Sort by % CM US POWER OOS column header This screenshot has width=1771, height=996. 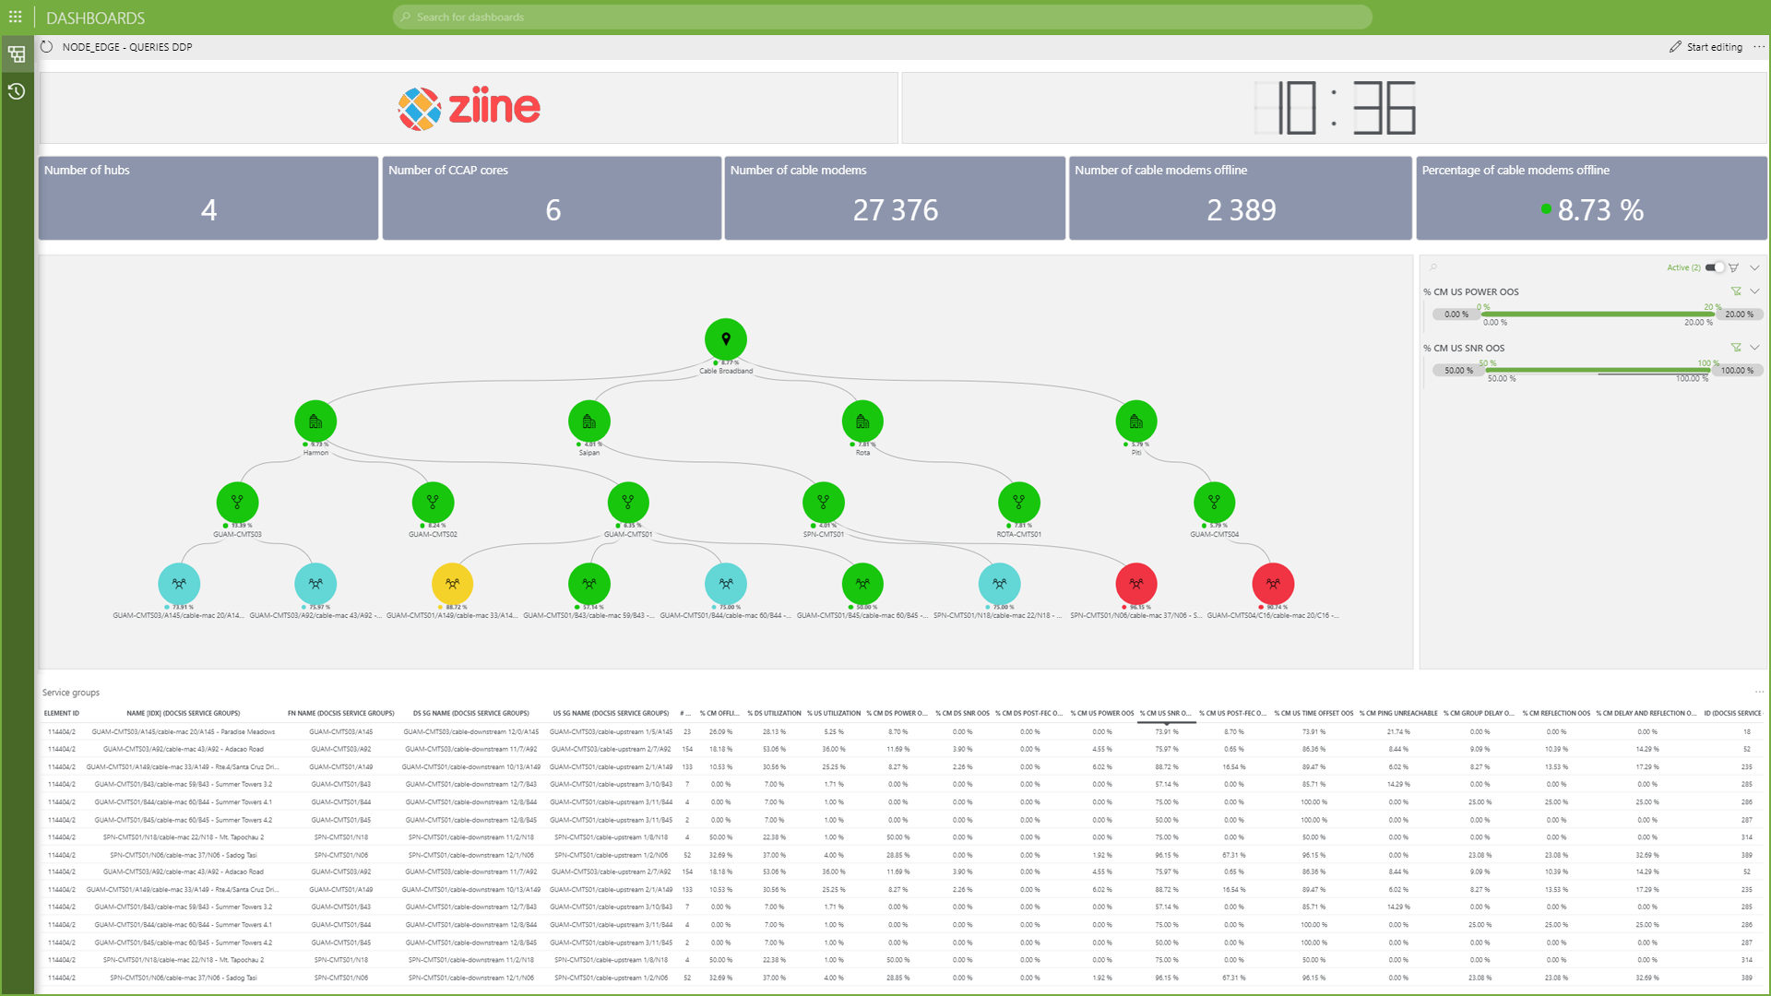(x=1101, y=713)
